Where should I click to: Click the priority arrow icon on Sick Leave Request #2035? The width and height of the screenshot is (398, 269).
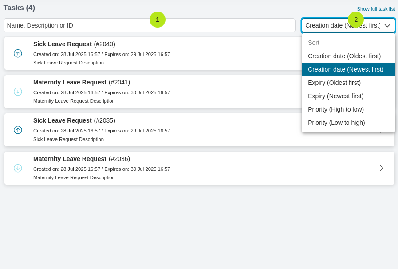click(x=18, y=130)
